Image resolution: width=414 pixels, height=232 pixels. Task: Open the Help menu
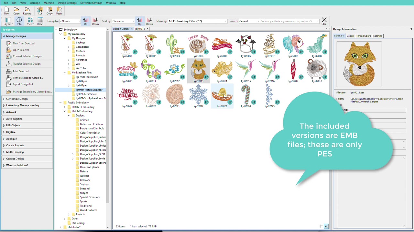click(123, 3)
